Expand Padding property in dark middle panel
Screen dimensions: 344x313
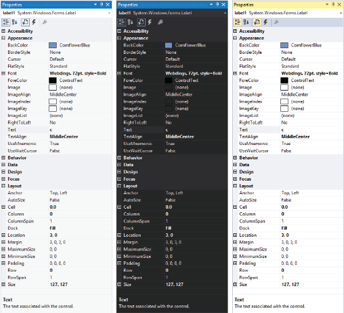coord(119,263)
